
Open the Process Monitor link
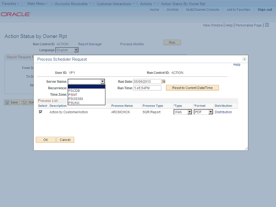pos(132,44)
